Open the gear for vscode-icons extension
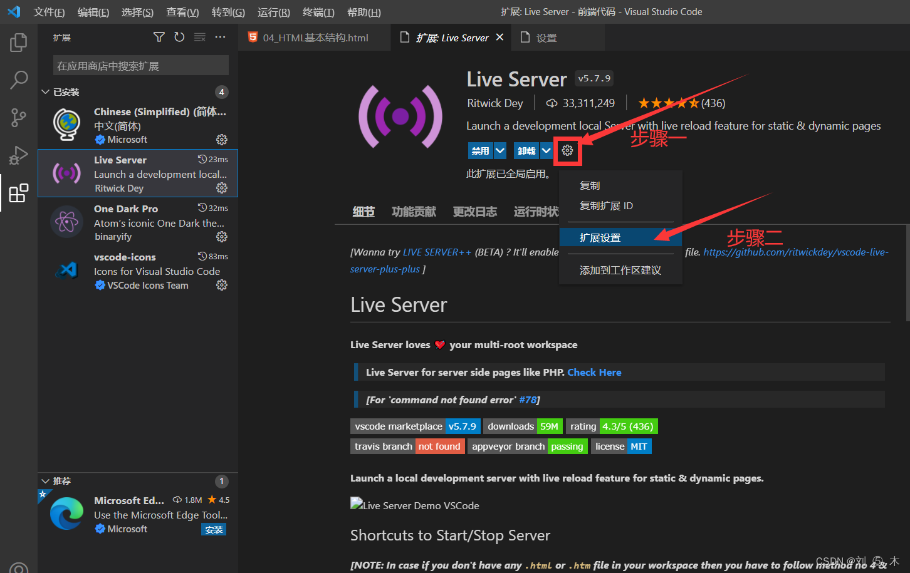Image resolution: width=910 pixels, height=573 pixels. point(221,285)
